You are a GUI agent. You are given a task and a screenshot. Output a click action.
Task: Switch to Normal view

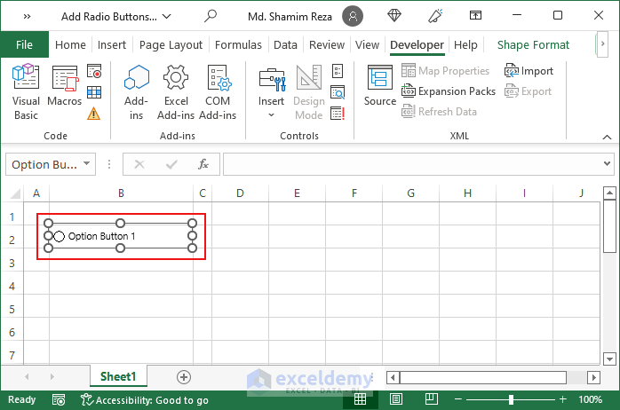coord(360,399)
